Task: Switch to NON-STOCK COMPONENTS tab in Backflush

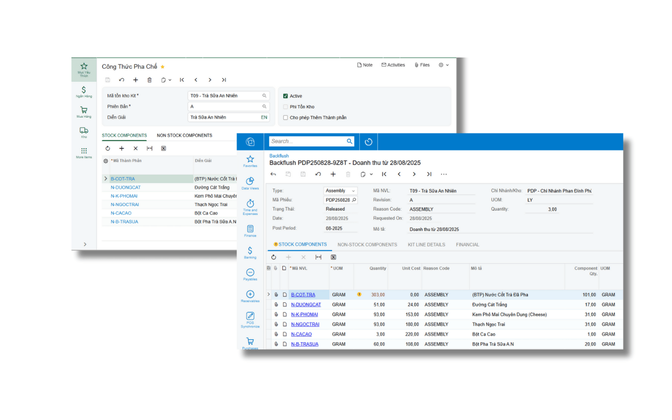Action: coord(367,245)
